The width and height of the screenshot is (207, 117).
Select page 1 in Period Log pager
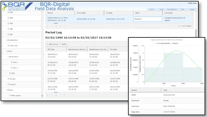(56, 95)
